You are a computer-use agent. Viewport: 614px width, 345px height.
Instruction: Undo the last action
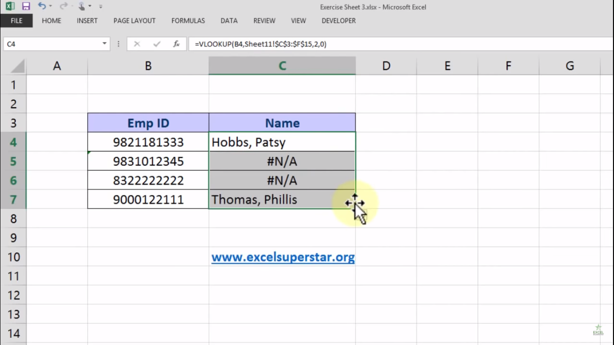point(42,6)
